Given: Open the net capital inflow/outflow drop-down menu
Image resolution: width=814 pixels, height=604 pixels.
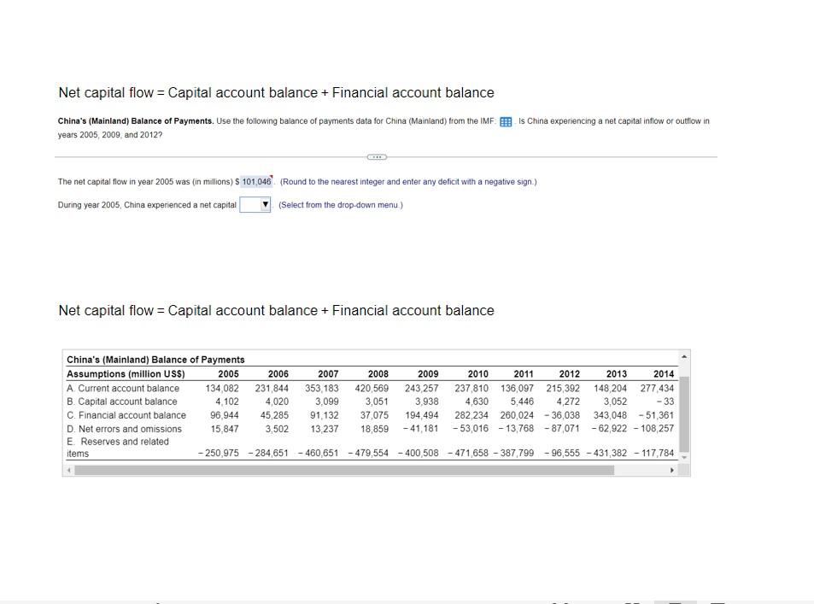Looking at the screenshot, I should 254,204.
